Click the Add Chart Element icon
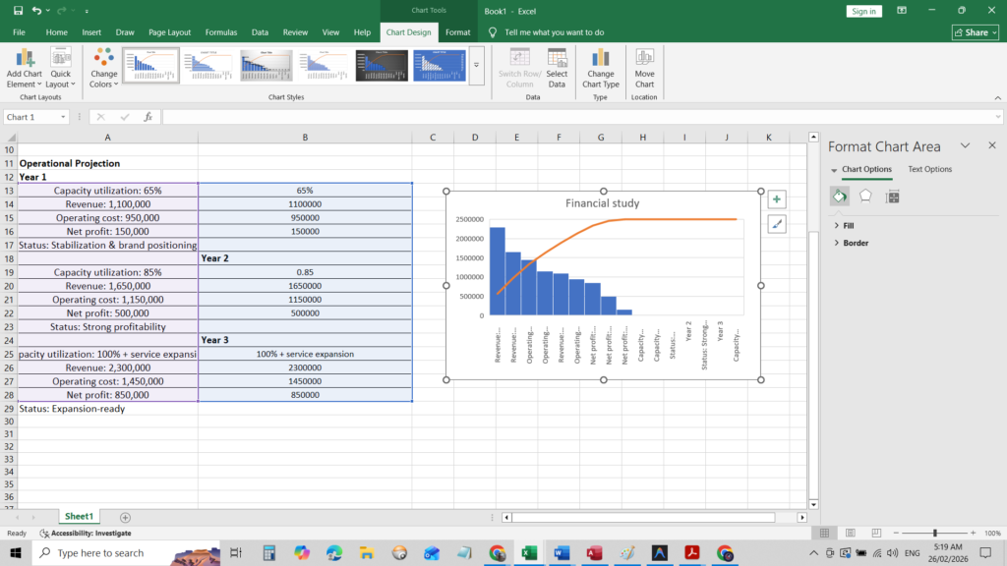The height and width of the screenshot is (566, 1007). tap(25, 59)
